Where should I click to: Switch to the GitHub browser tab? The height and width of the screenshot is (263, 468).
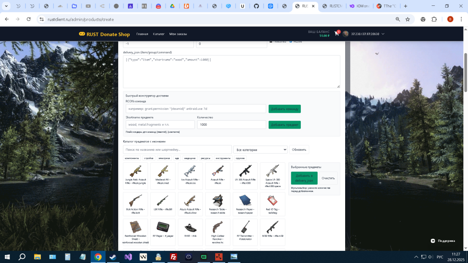pos(257,6)
